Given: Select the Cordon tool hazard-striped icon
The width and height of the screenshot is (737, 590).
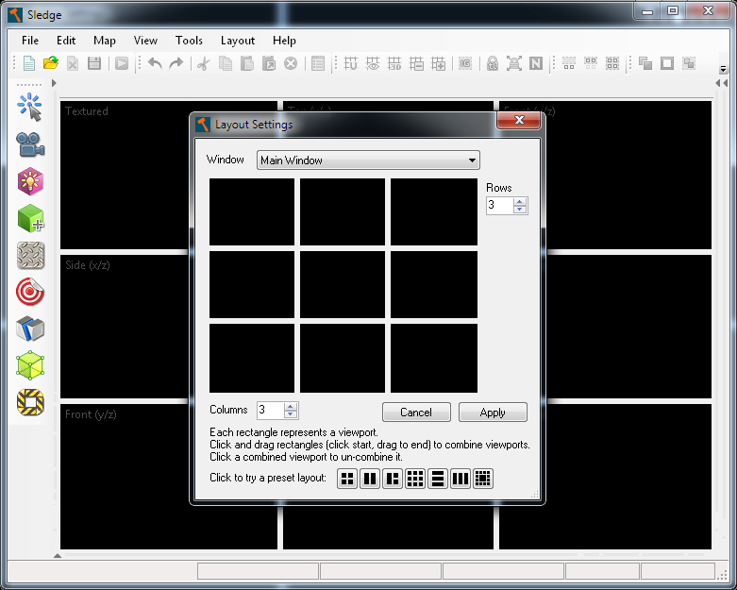Looking at the screenshot, I should [30, 402].
